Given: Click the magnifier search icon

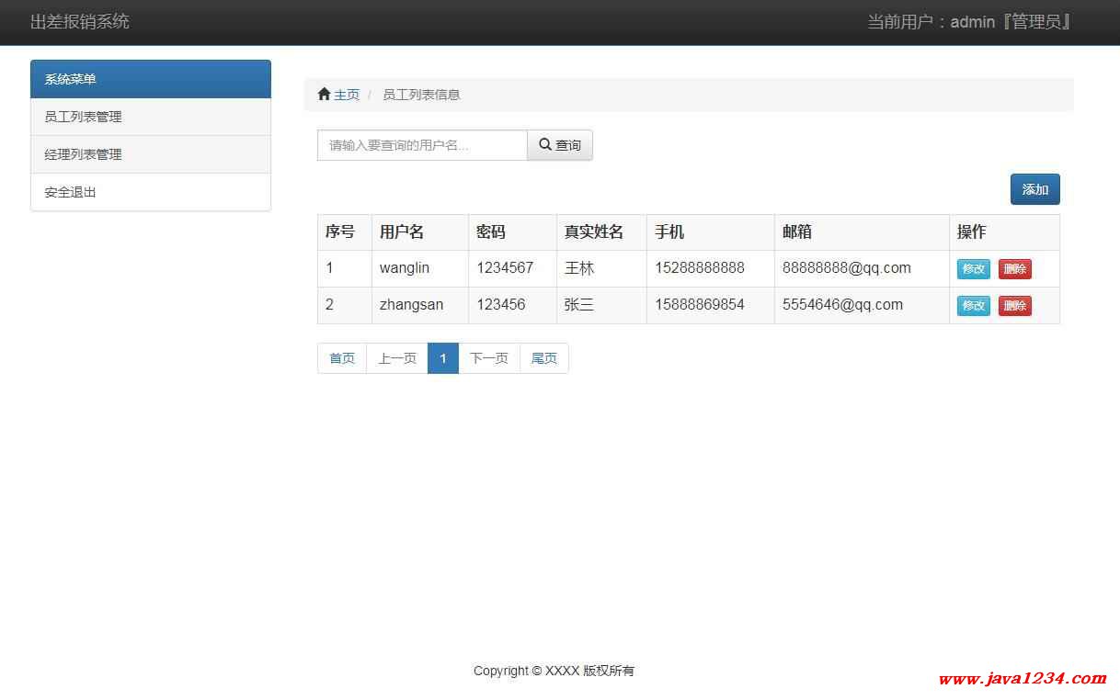Looking at the screenshot, I should coord(545,145).
